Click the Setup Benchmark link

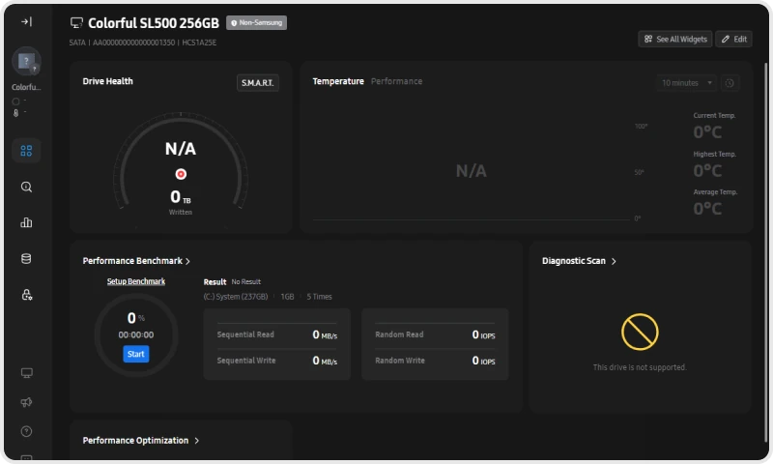coord(136,281)
